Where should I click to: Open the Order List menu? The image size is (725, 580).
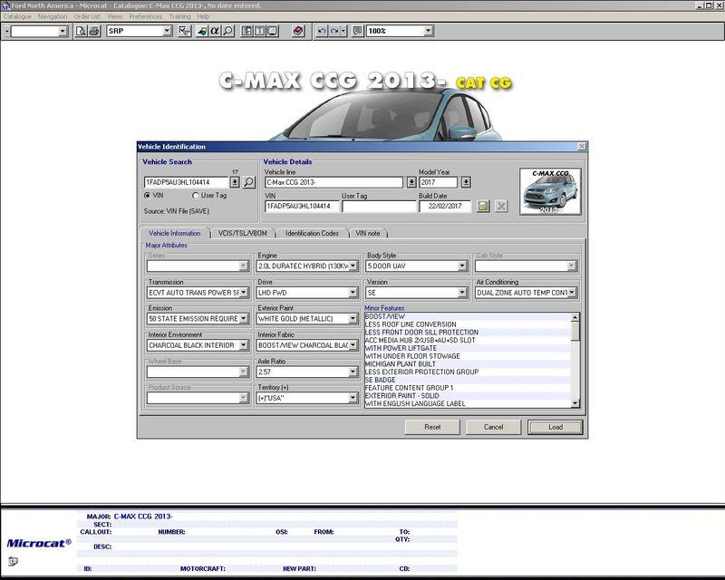87,16
